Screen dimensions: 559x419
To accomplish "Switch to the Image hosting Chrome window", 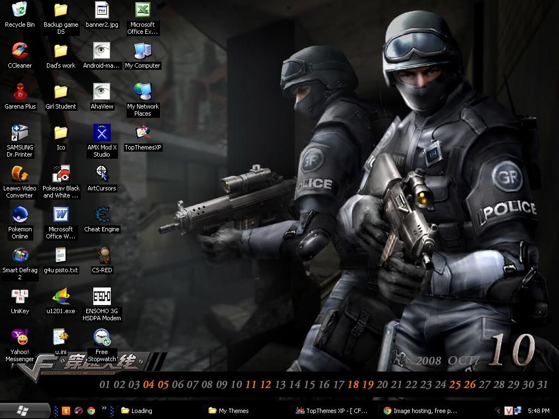I will tap(421, 411).
